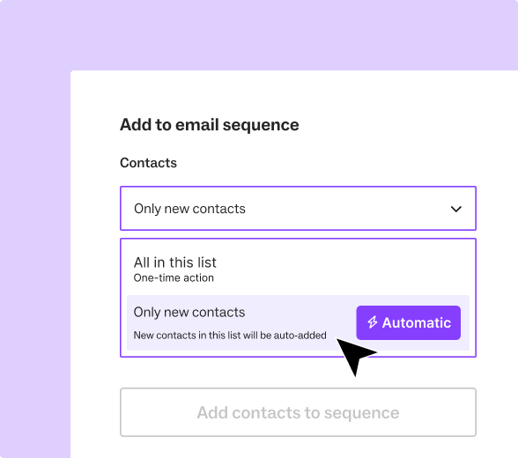
Task: Click the selected value text in the dropdown field
Action: [189, 209]
